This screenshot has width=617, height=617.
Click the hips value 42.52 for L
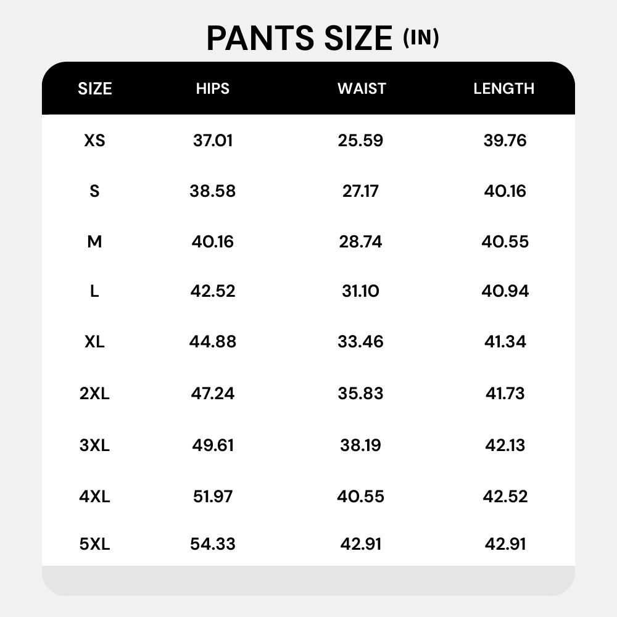pos(213,291)
